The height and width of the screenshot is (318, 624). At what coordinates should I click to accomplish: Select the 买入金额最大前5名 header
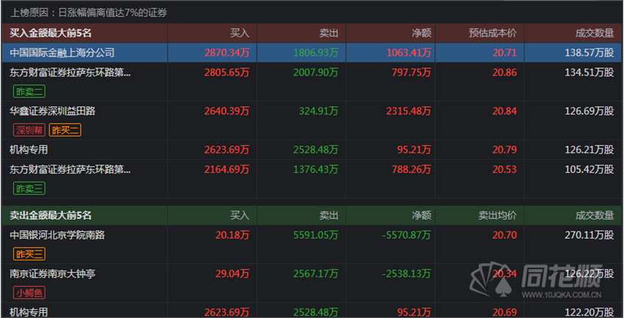click(51, 33)
